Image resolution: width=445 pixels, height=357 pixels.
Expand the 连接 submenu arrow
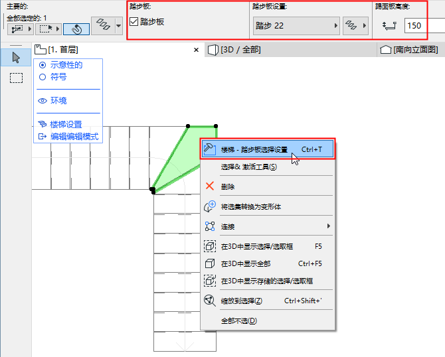(x=329, y=226)
